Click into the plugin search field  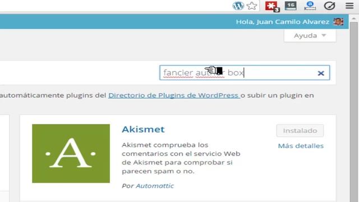point(245,73)
